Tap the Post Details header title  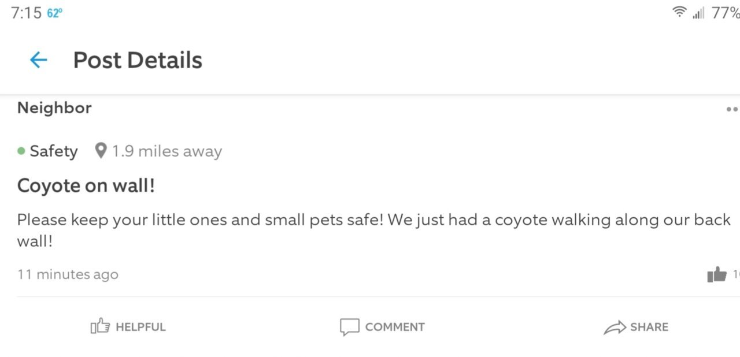(x=138, y=60)
